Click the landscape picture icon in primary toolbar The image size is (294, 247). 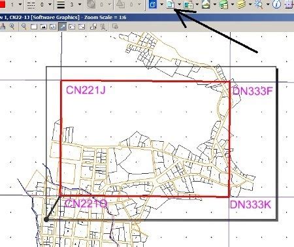coord(206,4)
